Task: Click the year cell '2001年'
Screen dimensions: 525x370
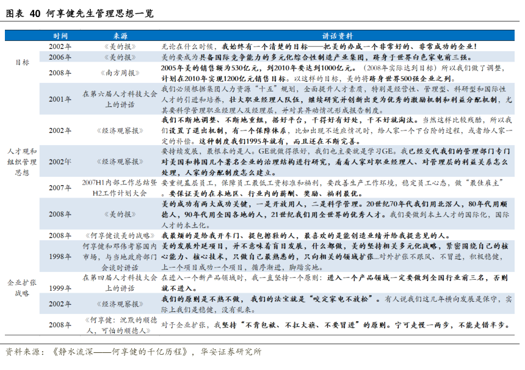Action: pos(60,99)
